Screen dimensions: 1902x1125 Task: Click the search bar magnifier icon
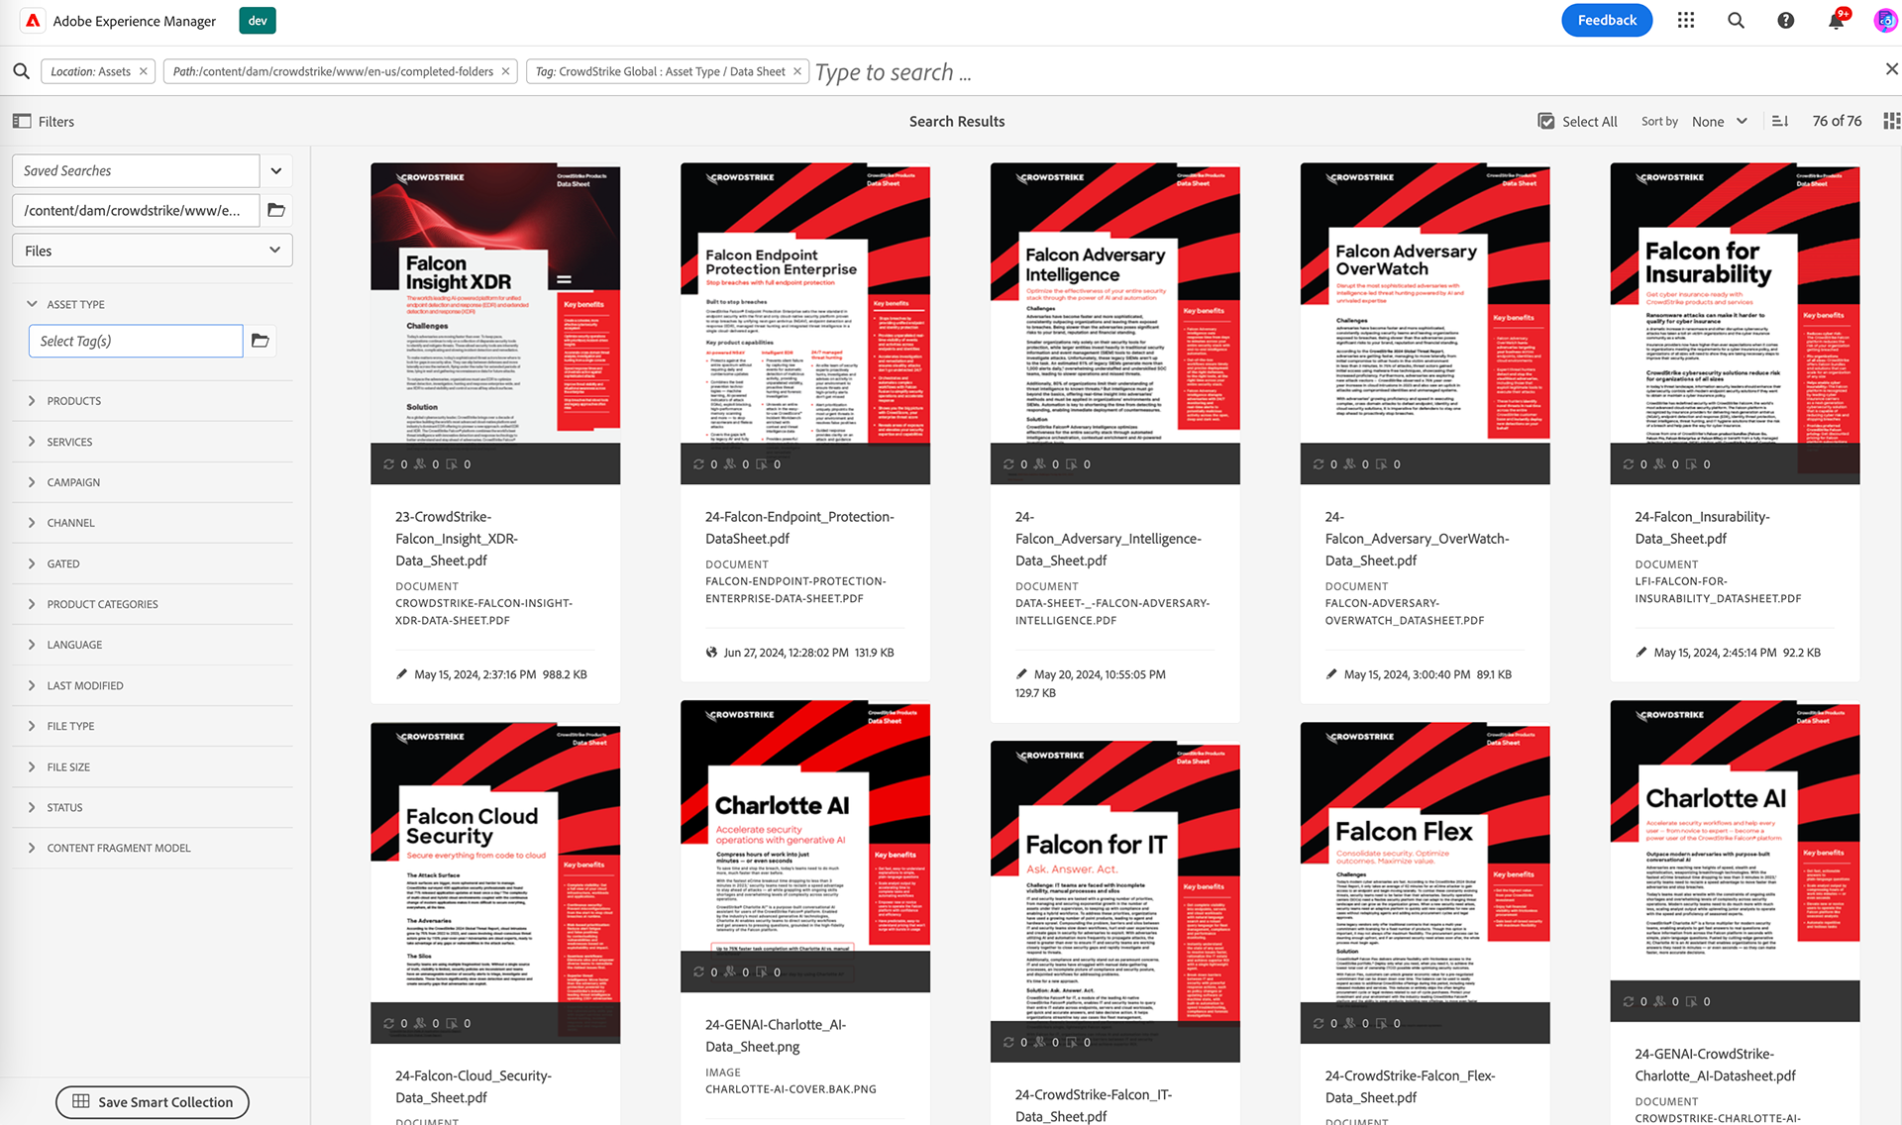(21, 71)
